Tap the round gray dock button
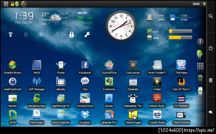Screen dimensions: 216x134 tap(200, 42)
